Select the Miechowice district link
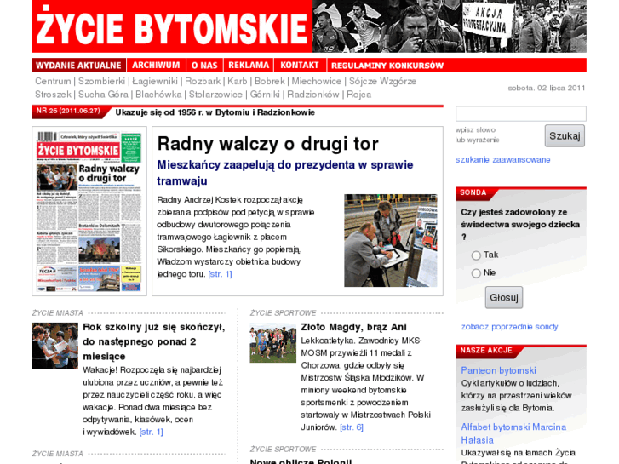The width and height of the screenshot is (619, 464). (317, 82)
